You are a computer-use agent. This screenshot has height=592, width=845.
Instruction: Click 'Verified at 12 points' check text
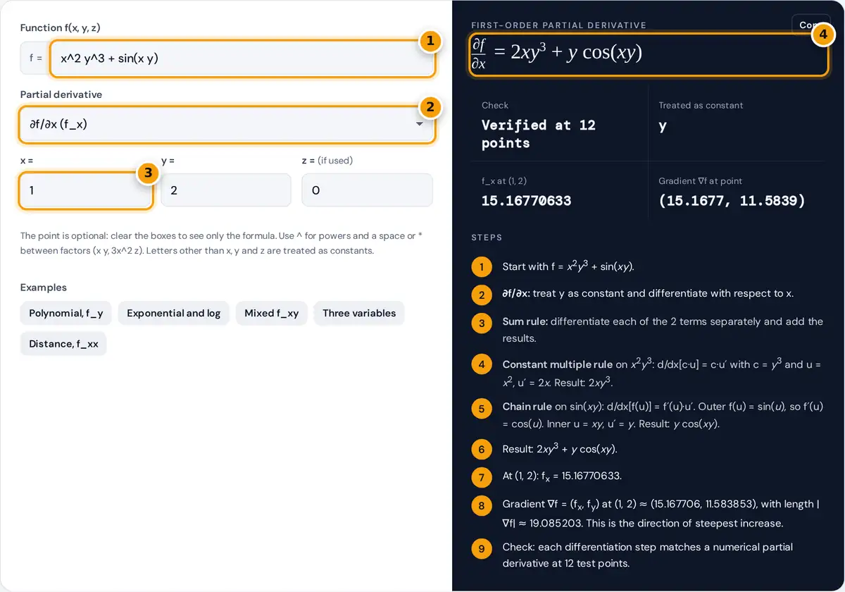(539, 134)
